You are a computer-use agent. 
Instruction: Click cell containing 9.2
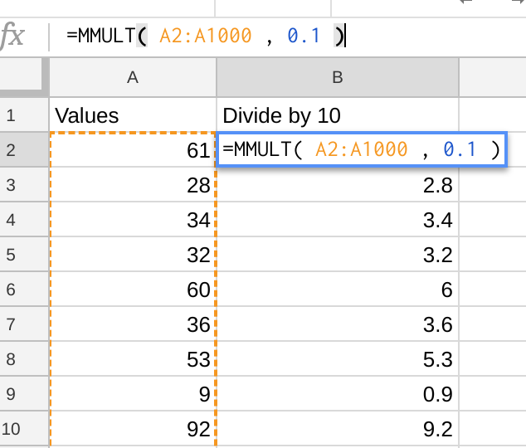(x=338, y=429)
